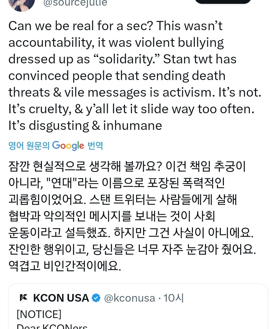
Task: Click the blue verified badge
Action: [x=96, y=298]
